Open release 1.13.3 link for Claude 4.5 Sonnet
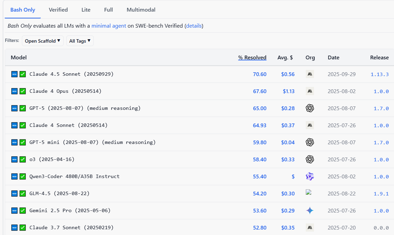The height and width of the screenshot is (235, 394). coord(379,74)
